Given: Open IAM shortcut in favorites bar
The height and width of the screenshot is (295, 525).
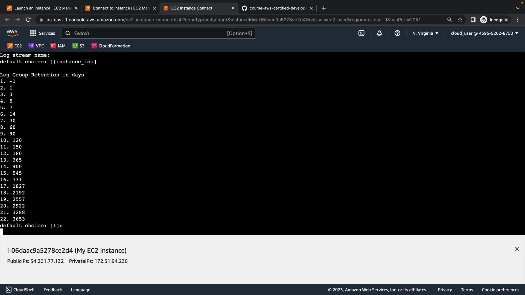Looking at the screenshot, I should point(58,46).
